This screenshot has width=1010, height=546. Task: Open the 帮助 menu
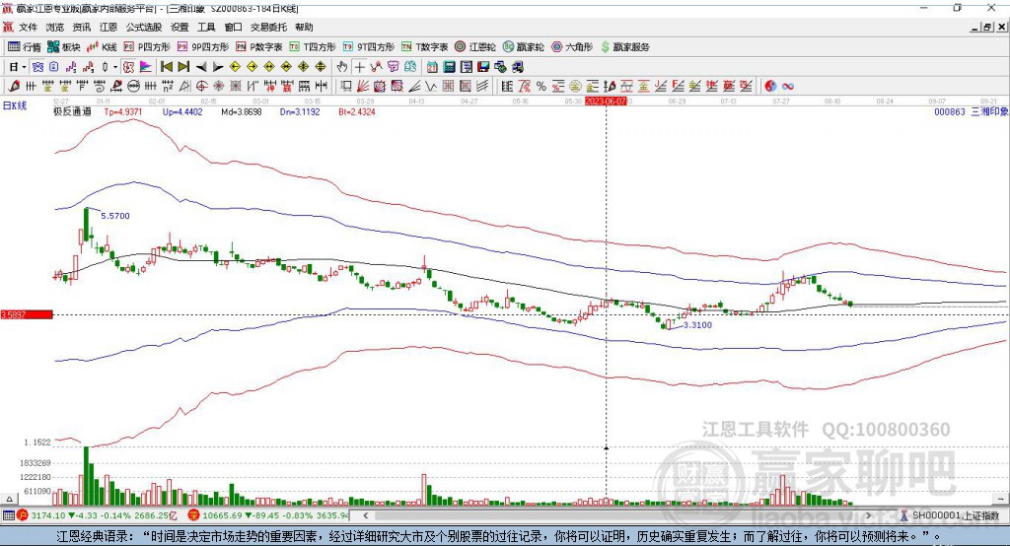pyautogui.click(x=304, y=27)
